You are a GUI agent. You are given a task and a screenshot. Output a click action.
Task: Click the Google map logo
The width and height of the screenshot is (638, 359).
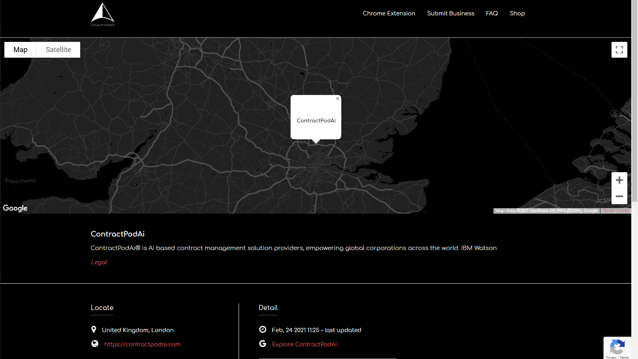15,208
